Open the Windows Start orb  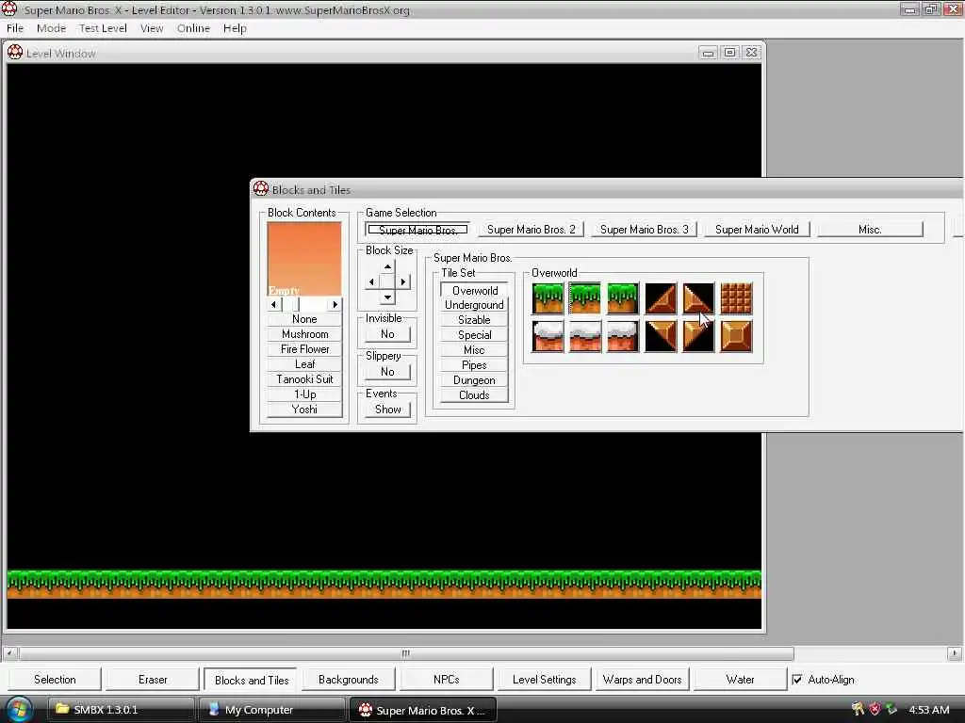(19, 710)
